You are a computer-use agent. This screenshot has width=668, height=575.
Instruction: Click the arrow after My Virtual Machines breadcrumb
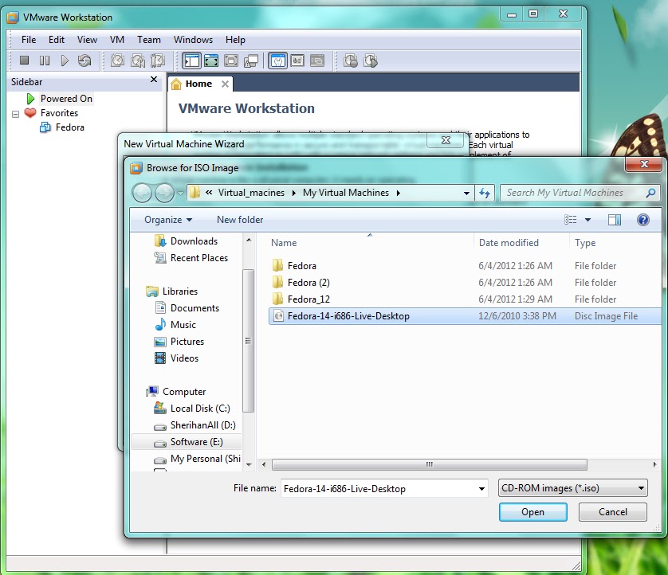coord(399,193)
